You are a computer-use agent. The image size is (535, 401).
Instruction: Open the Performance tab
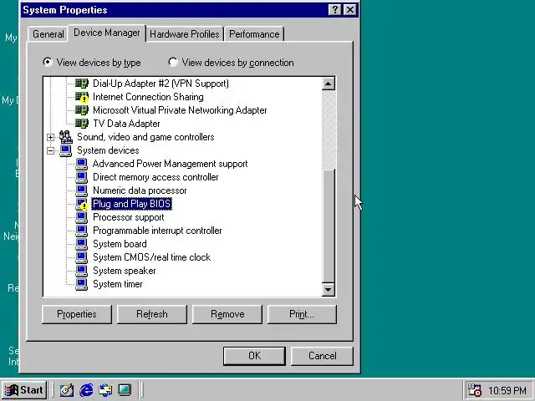click(x=254, y=34)
